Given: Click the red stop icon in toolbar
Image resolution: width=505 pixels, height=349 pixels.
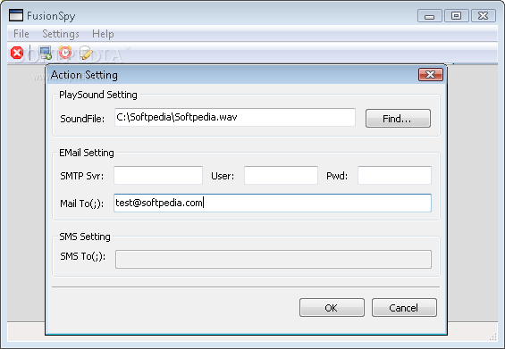Looking at the screenshot, I should [17, 53].
